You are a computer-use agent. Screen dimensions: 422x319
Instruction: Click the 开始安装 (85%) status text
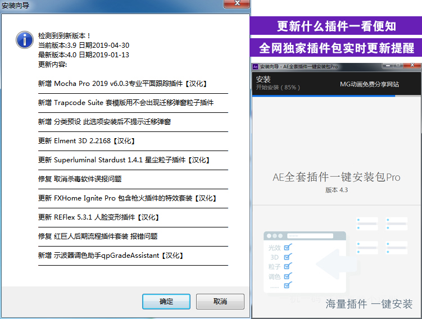coord(278,88)
